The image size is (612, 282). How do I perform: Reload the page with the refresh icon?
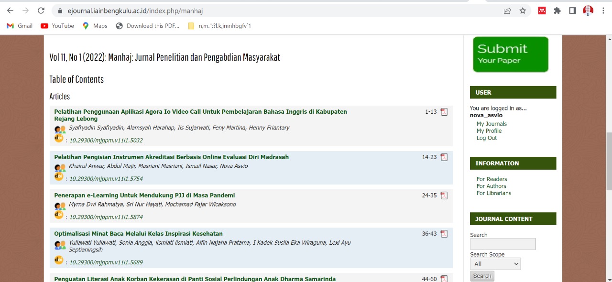41,11
